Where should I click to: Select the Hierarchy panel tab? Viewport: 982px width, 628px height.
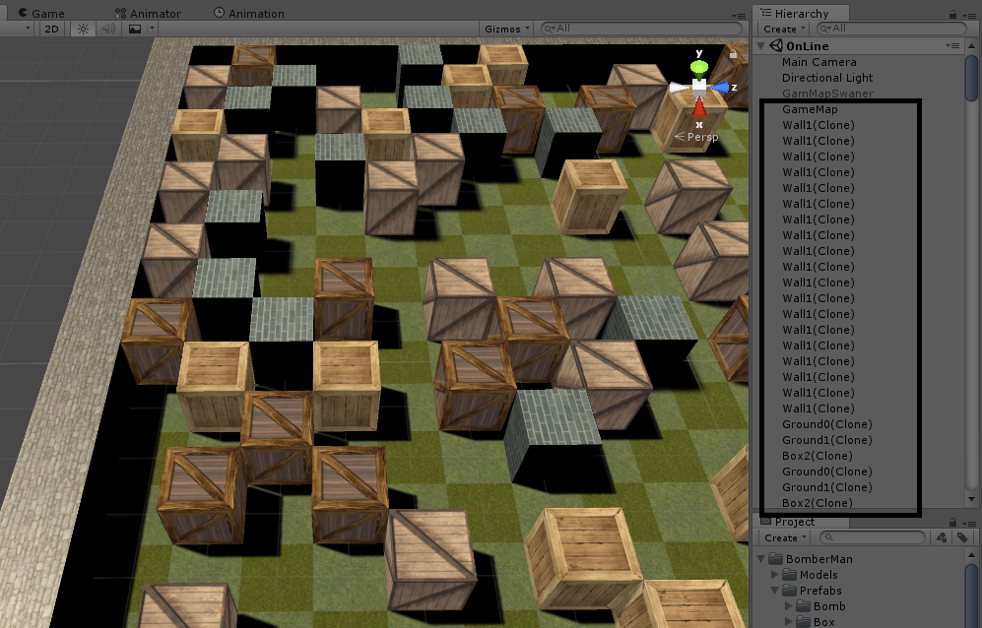point(801,13)
